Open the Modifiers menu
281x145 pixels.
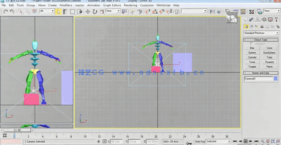66,5
